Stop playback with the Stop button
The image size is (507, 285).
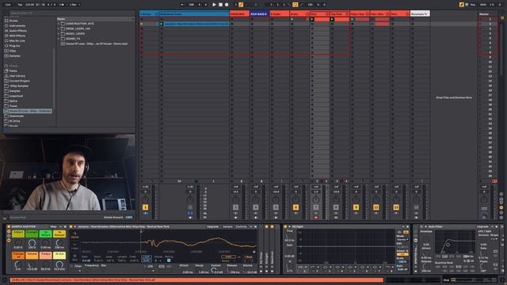point(220,5)
